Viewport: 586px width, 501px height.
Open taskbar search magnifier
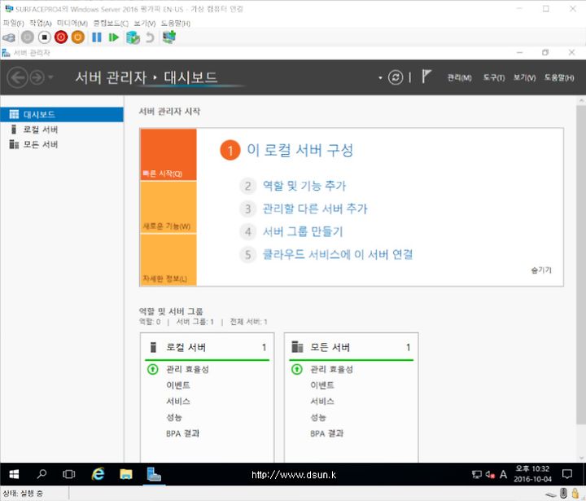42,474
